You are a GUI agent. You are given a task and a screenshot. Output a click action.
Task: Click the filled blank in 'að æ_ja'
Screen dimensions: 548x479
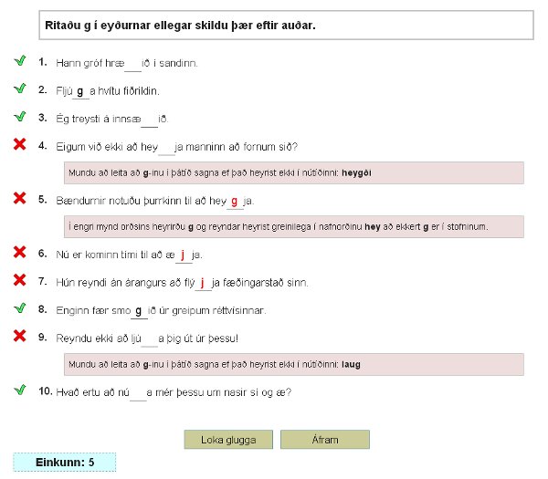pos(183,255)
